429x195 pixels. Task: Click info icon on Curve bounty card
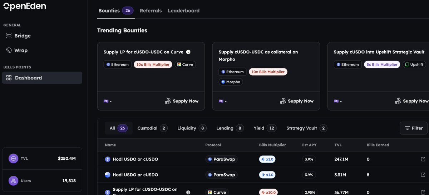(x=188, y=52)
